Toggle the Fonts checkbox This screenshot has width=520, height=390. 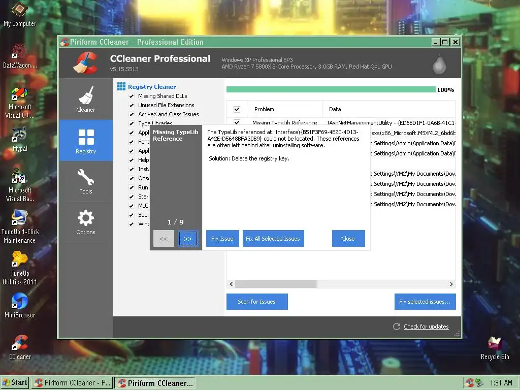tap(132, 142)
